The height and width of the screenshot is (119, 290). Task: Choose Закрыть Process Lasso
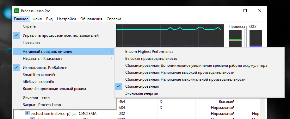pos(64,105)
